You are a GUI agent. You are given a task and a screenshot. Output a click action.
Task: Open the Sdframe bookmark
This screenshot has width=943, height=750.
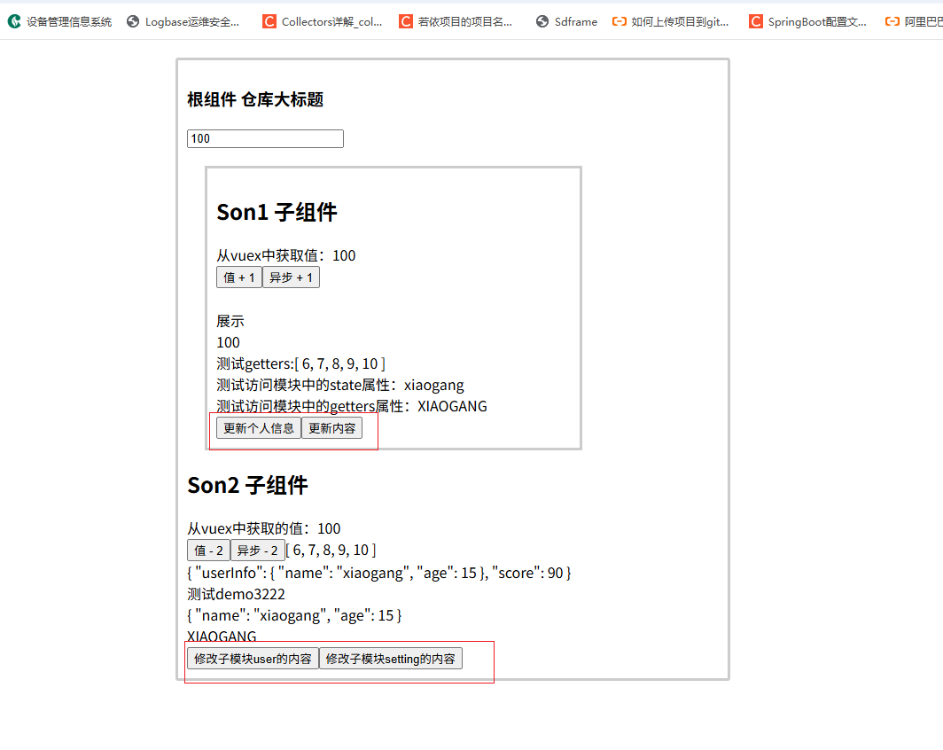pos(566,21)
